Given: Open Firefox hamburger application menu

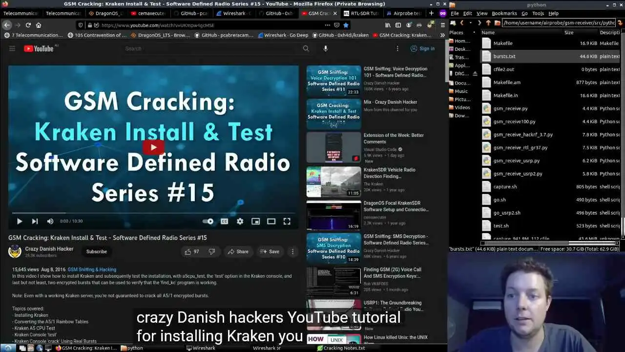Looking at the screenshot, I should click(x=442, y=25).
